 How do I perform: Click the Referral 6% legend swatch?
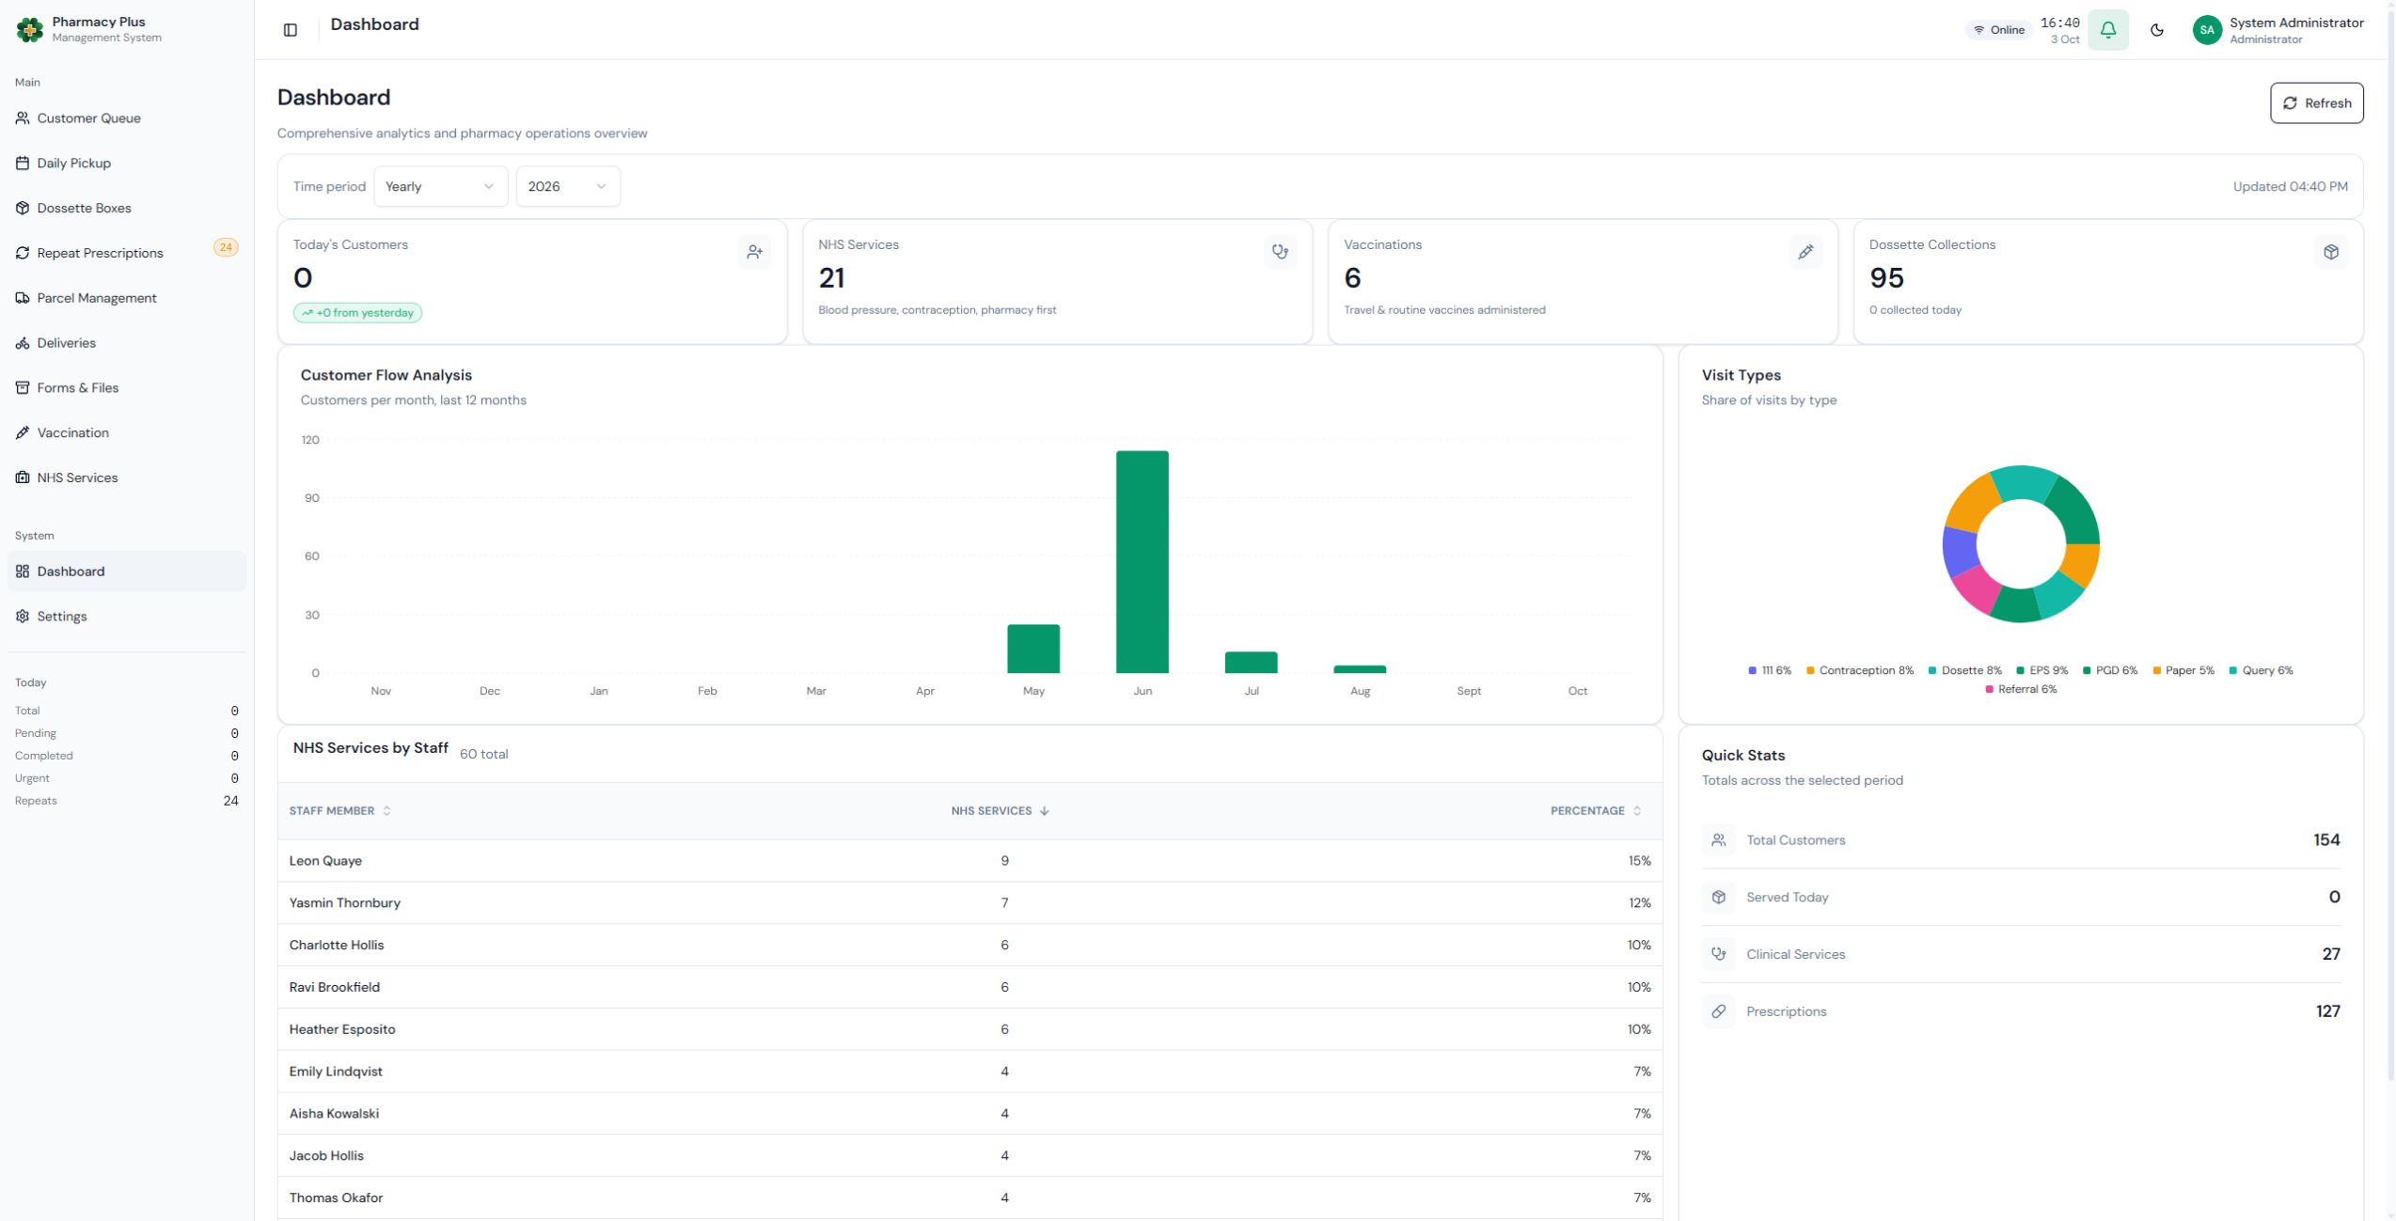point(1989,690)
